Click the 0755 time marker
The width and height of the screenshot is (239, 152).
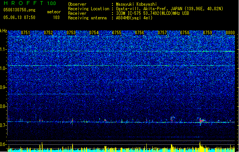tap(117, 33)
